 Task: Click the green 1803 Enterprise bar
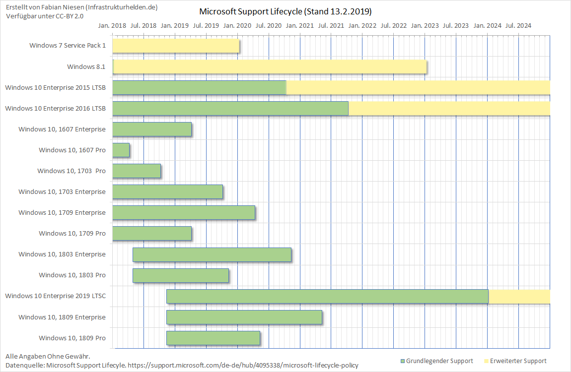pos(212,254)
